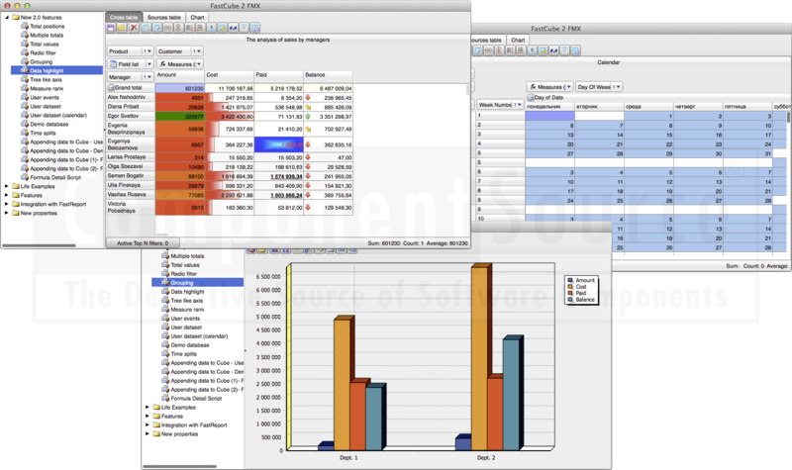The width and height of the screenshot is (792, 470).
Task: Open the Field list dropdown arrow
Action: pyautogui.click(x=149, y=64)
